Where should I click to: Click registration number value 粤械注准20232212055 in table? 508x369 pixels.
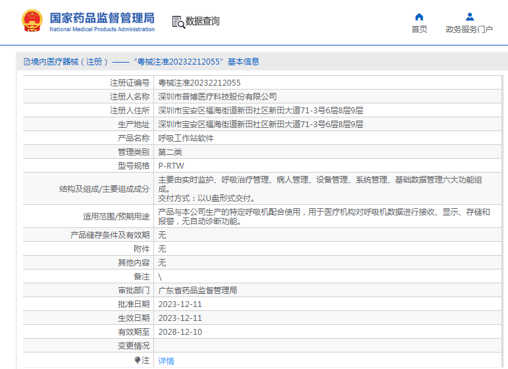tap(199, 83)
